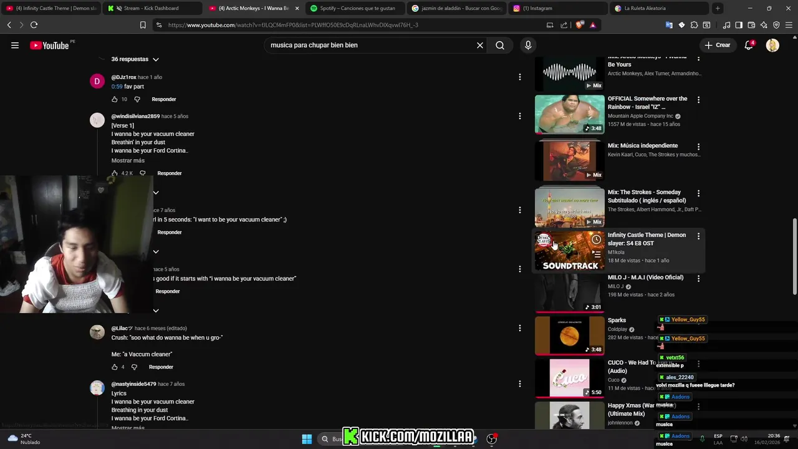Reply to the @Lilac comment
The width and height of the screenshot is (798, 449).
point(161,367)
